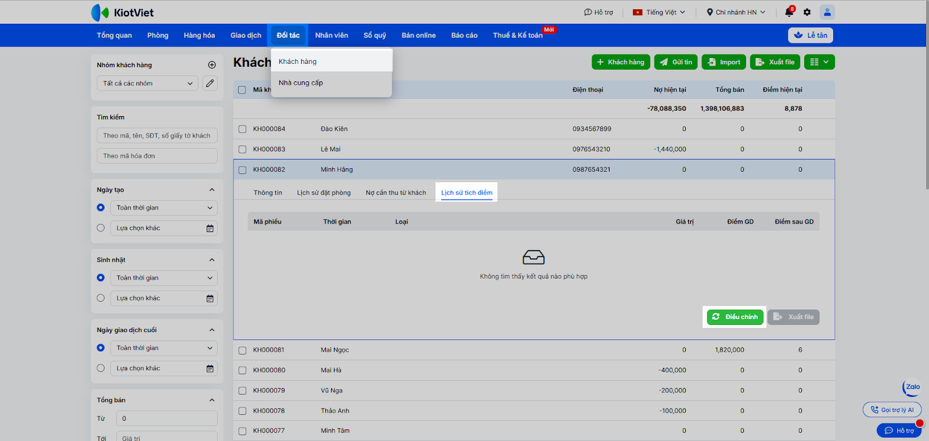
Task: Click the Theo mã hóa đơn field
Action: [157, 156]
